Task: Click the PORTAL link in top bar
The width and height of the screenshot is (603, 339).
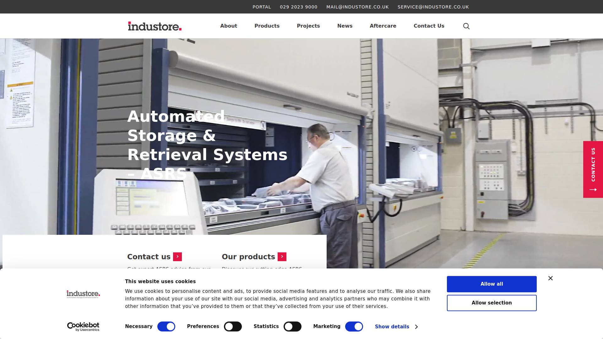Action: pyautogui.click(x=262, y=7)
